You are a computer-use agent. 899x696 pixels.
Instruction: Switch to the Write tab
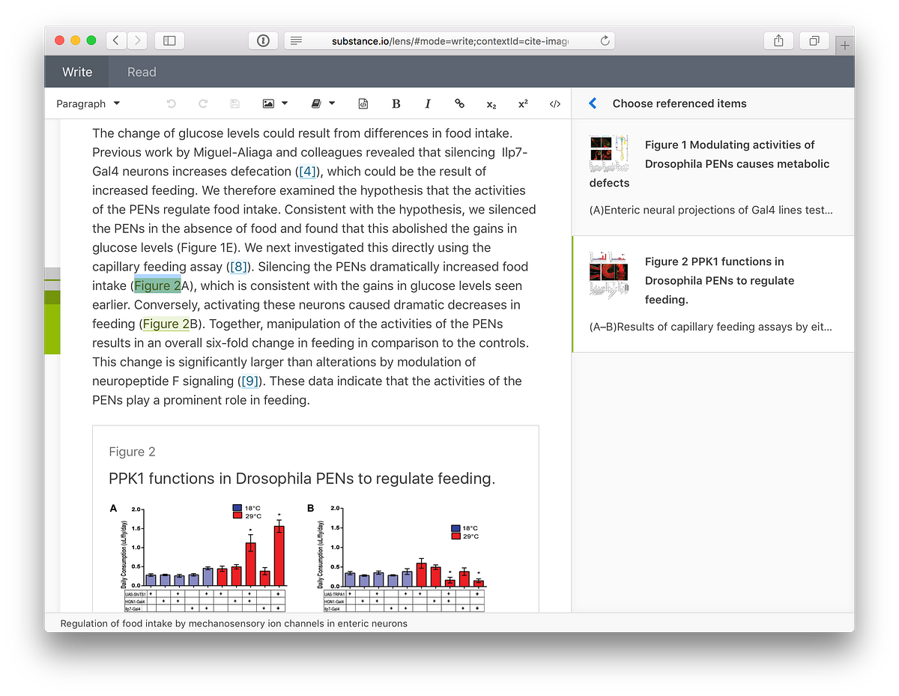coord(77,72)
